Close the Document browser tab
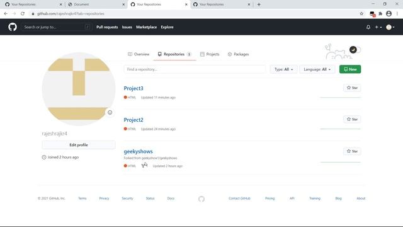403x227 pixels. tap(123, 4)
